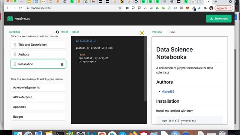240x135 pixels.
Task: Click the MetaMask fox extension icon
Action: tap(187, 8)
